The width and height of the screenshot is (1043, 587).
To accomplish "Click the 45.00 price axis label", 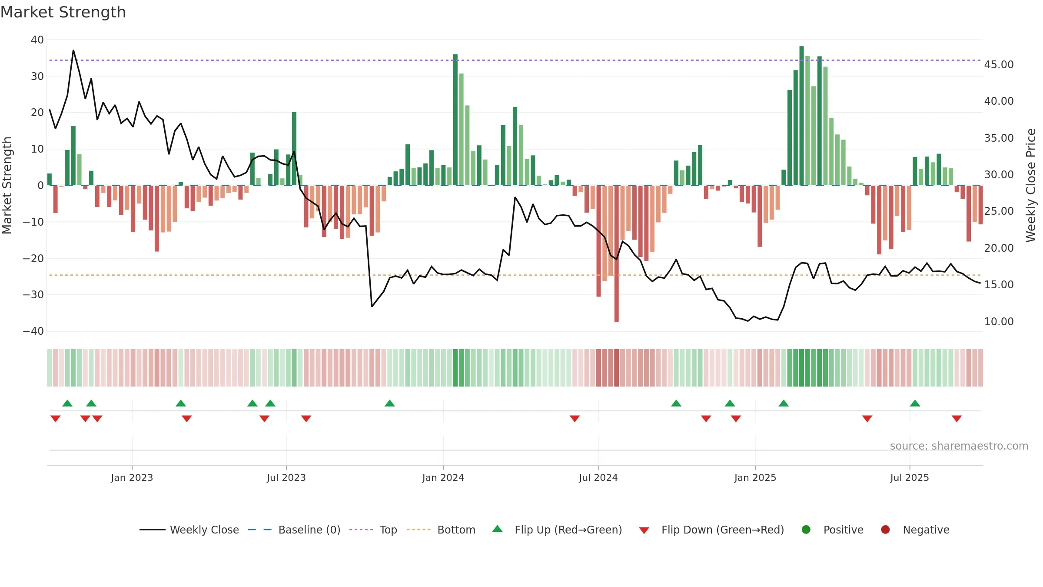I will tap(999, 64).
